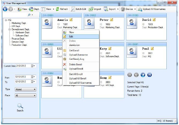179x125 pixels.
Task: Click the Search magnifier button
Action: (20, 108)
